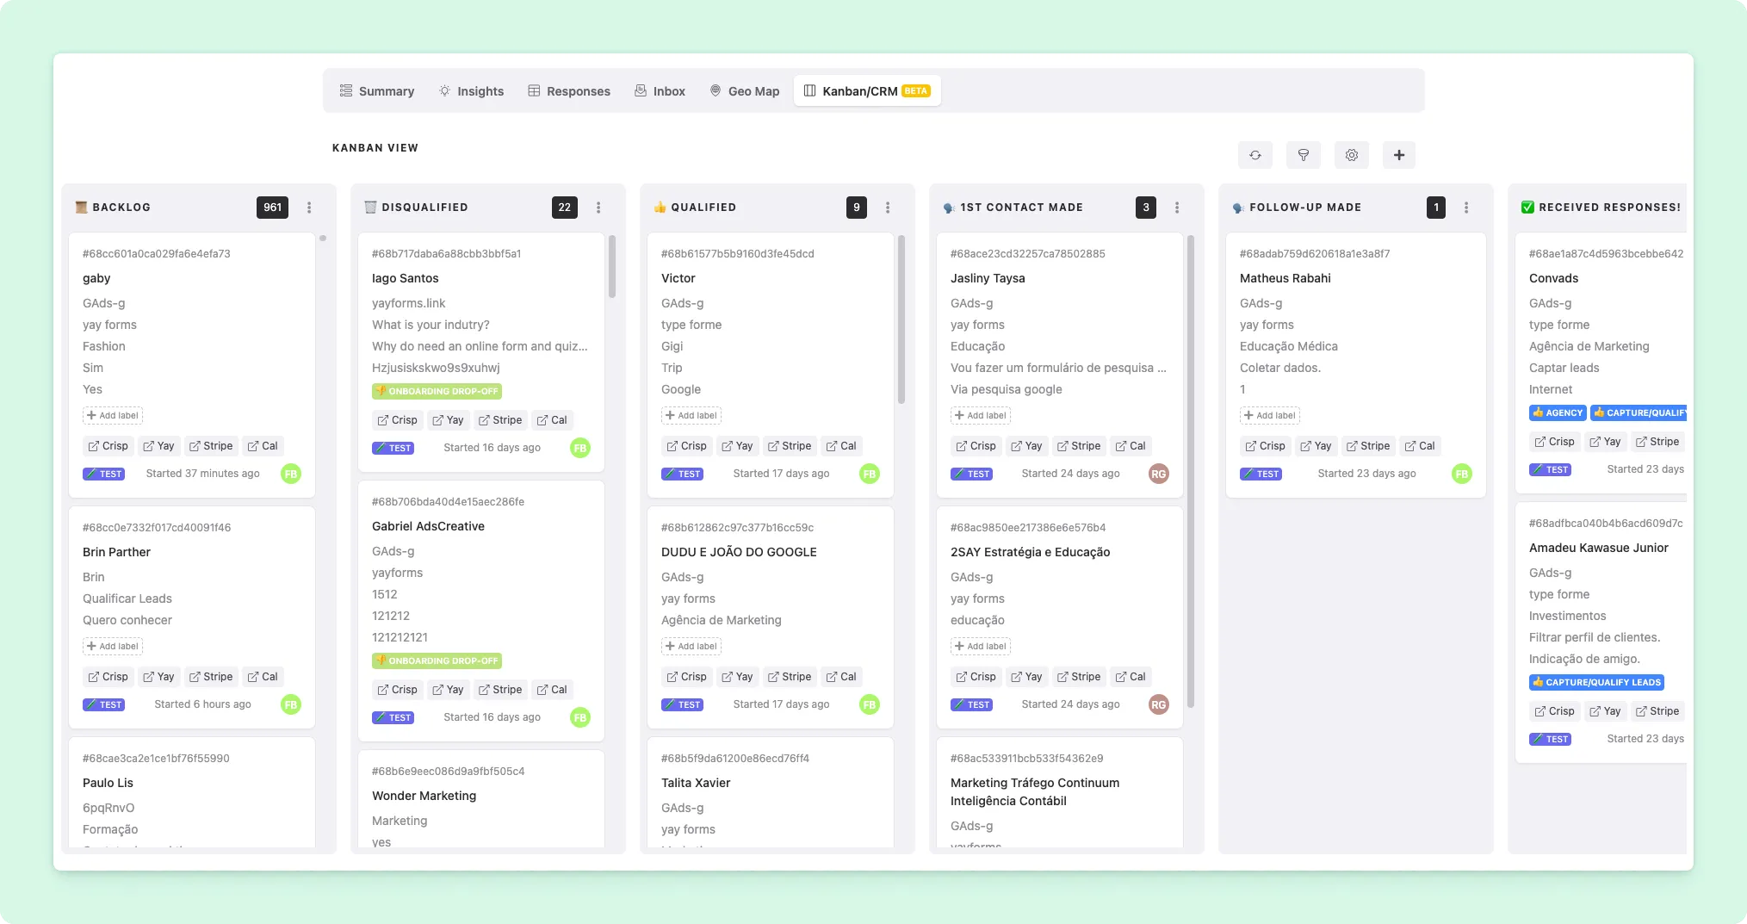Click Add label on DUDU E JOÃO card
This screenshot has height=924, width=1747.
(691, 646)
